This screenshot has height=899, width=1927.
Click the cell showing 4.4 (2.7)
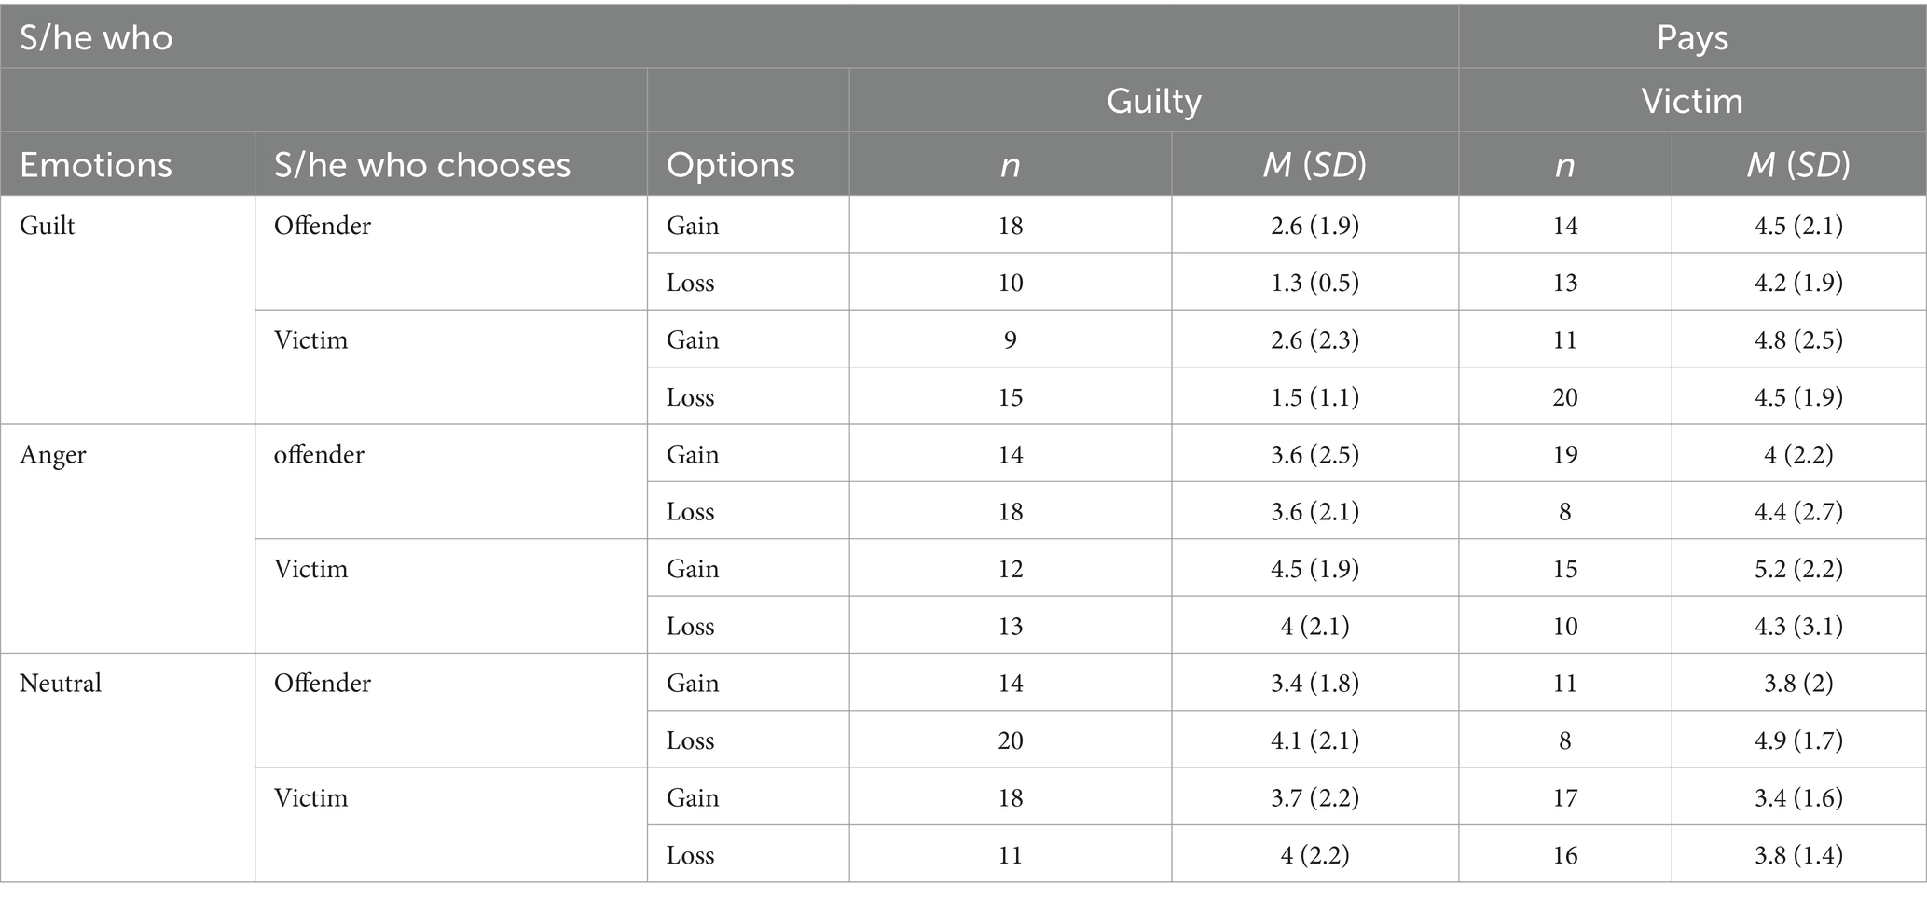[x=1798, y=511]
